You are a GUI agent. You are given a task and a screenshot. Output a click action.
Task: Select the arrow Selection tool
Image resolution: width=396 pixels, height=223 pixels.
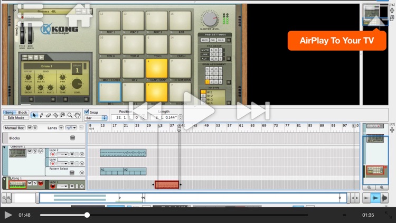point(34,115)
